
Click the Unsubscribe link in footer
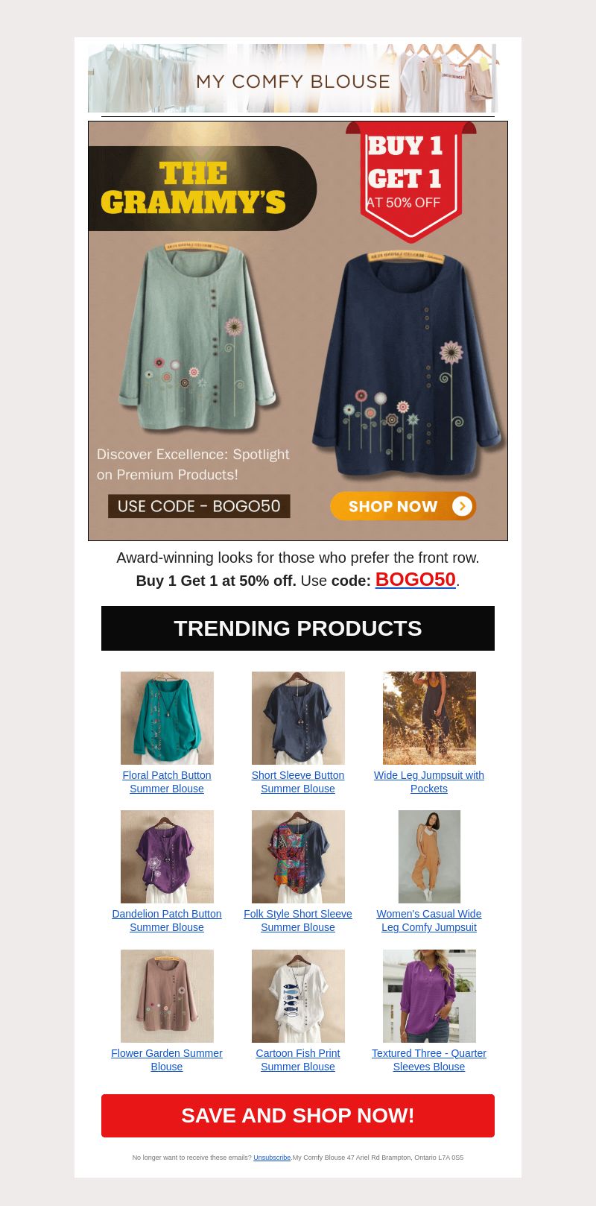coord(272,1158)
